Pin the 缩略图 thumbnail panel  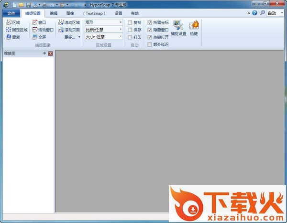click(x=44, y=53)
